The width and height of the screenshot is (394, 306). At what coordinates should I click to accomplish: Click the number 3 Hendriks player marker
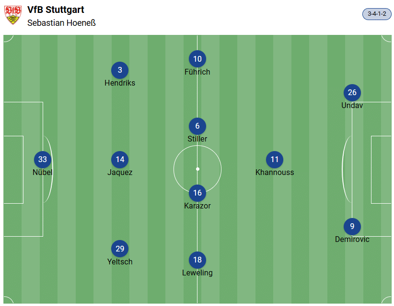click(x=120, y=70)
